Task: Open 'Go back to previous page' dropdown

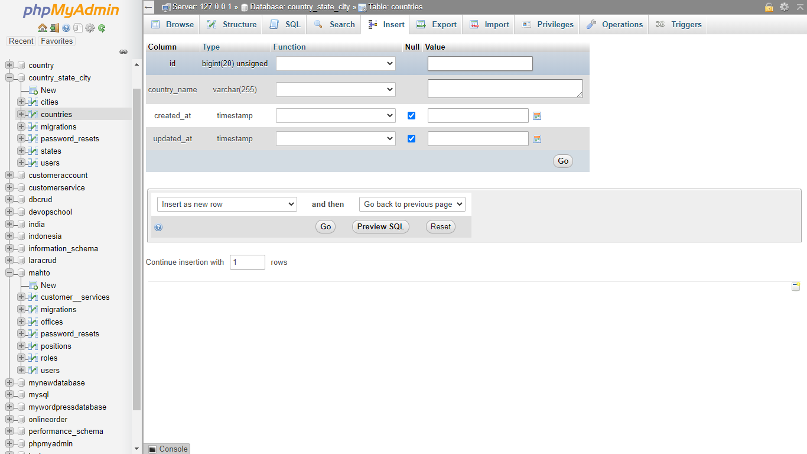Action: tap(412, 204)
